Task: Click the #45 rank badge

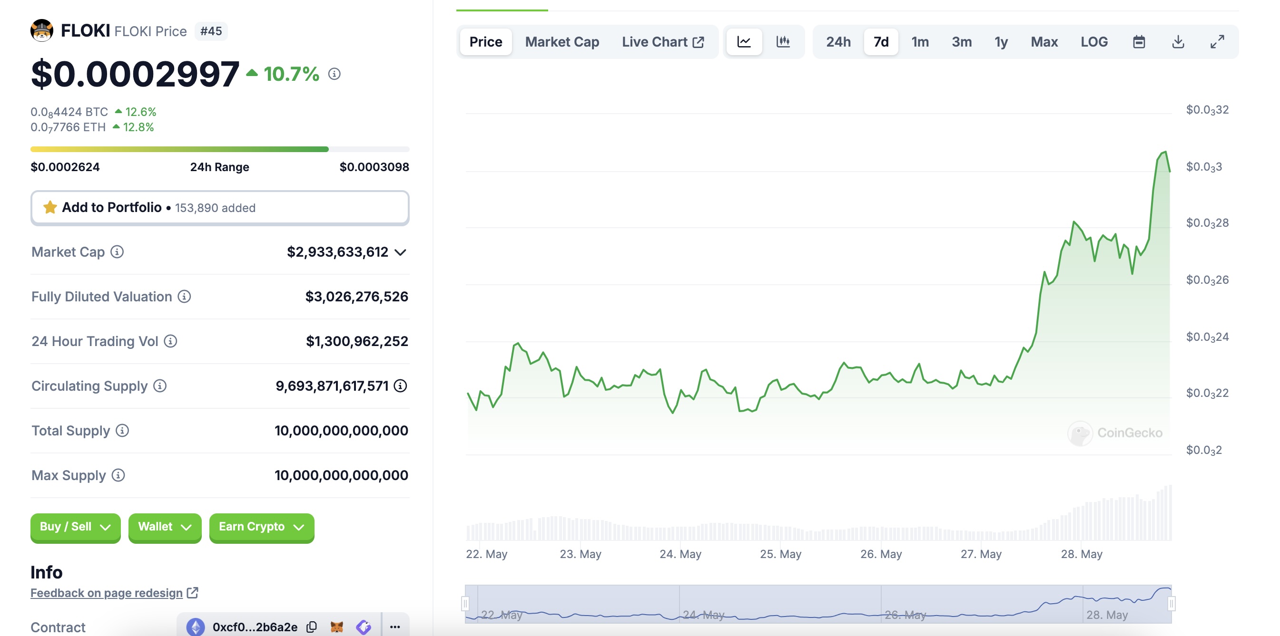Action: pyautogui.click(x=211, y=31)
